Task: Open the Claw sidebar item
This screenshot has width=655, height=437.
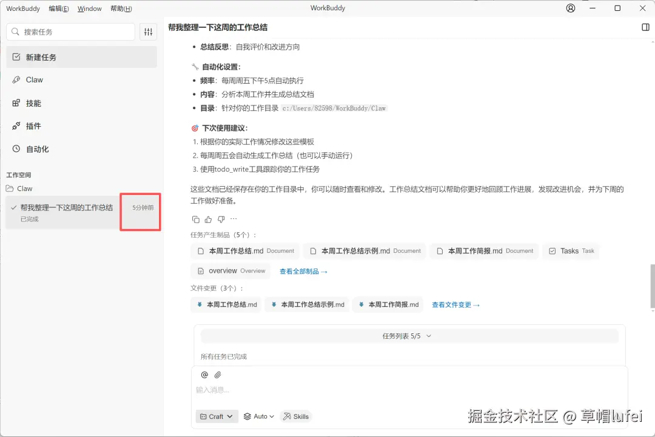Action: pos(81,80)
